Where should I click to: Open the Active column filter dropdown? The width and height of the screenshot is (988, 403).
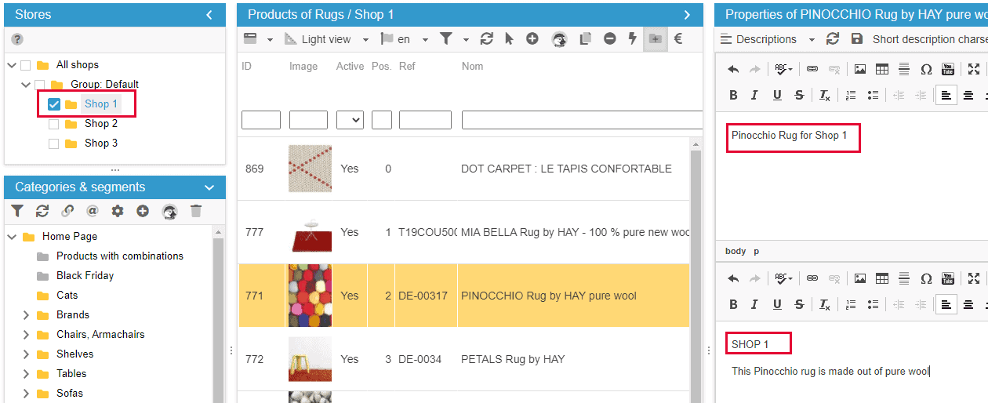[x=350, y=120]
